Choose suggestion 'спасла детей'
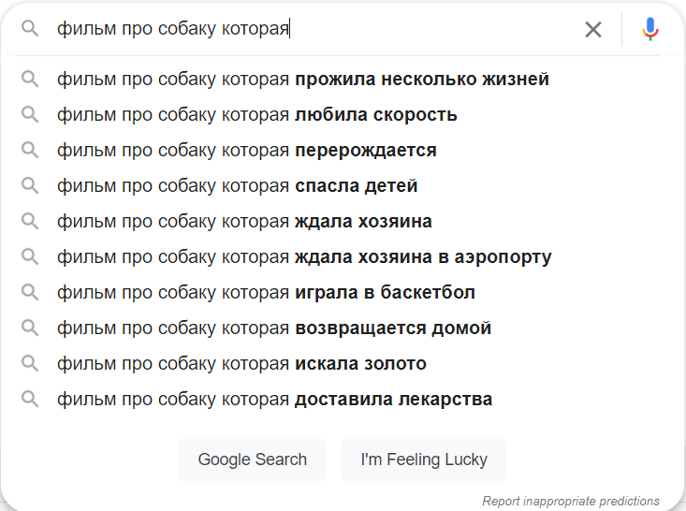686x511 pixels. [237, 186]
